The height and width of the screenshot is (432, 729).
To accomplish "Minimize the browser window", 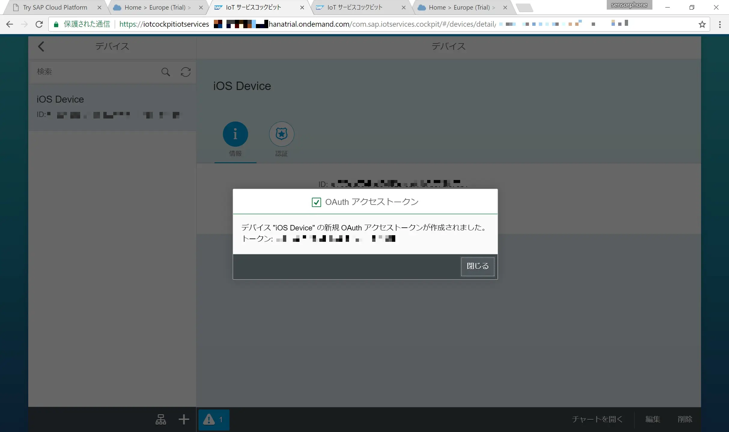I will tap(667, 7).
